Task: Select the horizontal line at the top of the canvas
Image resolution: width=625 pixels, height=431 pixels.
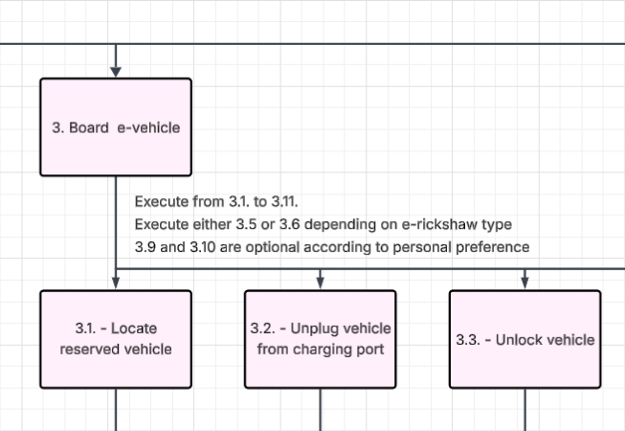Action: pos(383,44)
